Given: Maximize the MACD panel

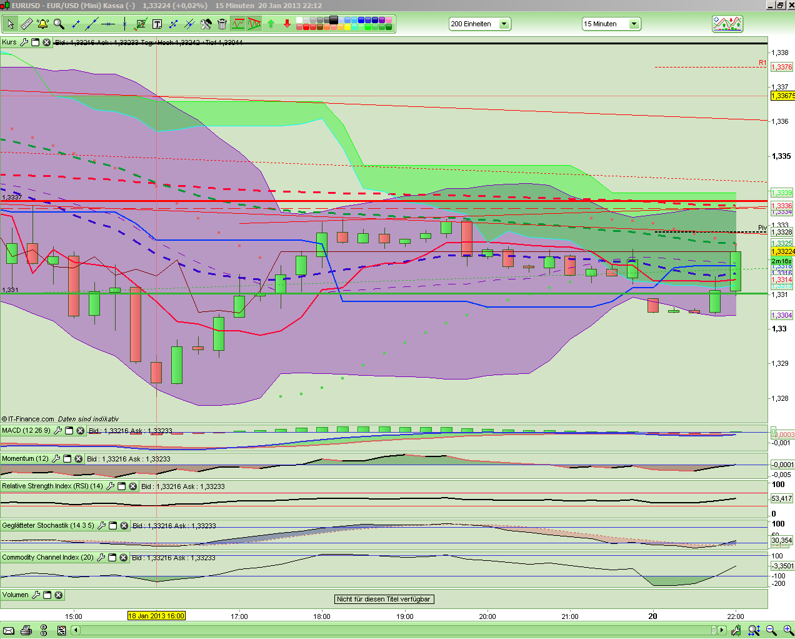Looking at the screenshot, I should click(69, 431).
